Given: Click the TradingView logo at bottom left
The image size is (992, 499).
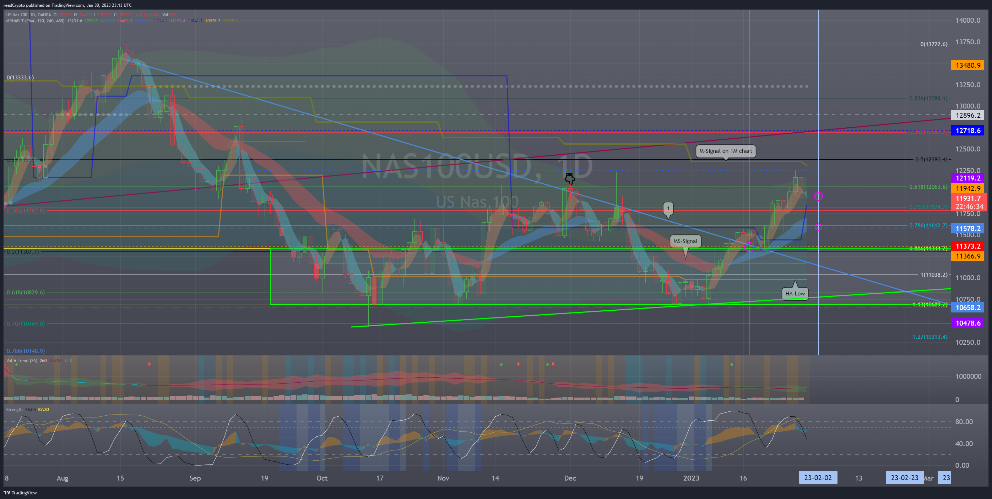Looking at the screenshot, I should click(x=20, y=493).
